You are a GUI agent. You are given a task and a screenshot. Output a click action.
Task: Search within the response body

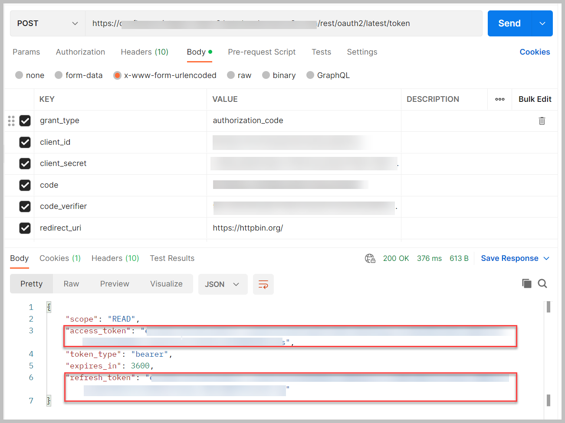[542, 283]
